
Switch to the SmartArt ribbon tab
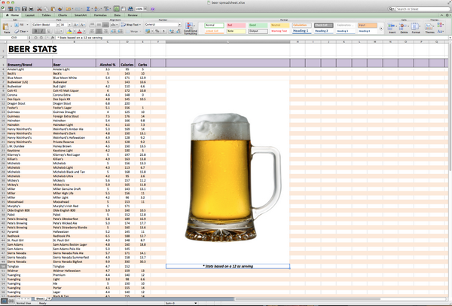(81, 15)
